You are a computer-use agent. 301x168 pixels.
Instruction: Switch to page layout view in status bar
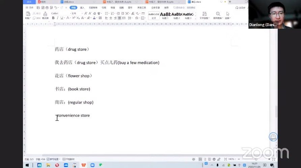tap(200, 159)
